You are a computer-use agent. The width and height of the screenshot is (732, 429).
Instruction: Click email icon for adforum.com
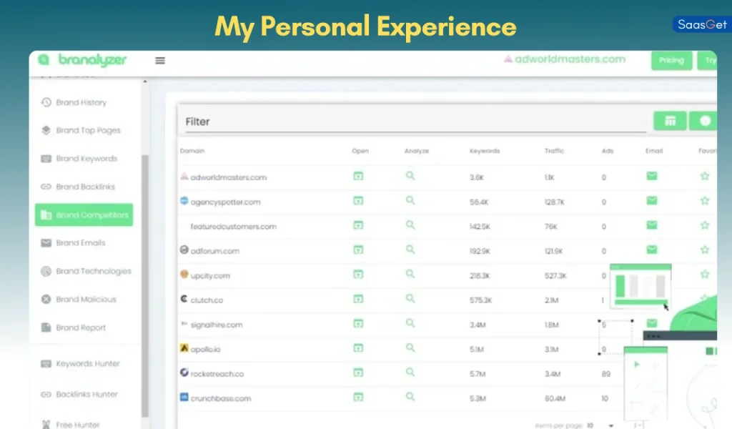coord(652,250)
